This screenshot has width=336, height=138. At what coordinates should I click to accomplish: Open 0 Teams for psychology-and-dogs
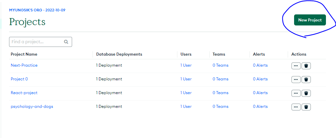tap(221, 106)
